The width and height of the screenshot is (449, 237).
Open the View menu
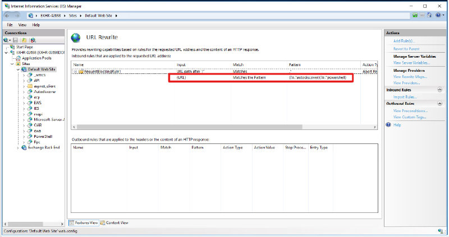tap(22, 25)
